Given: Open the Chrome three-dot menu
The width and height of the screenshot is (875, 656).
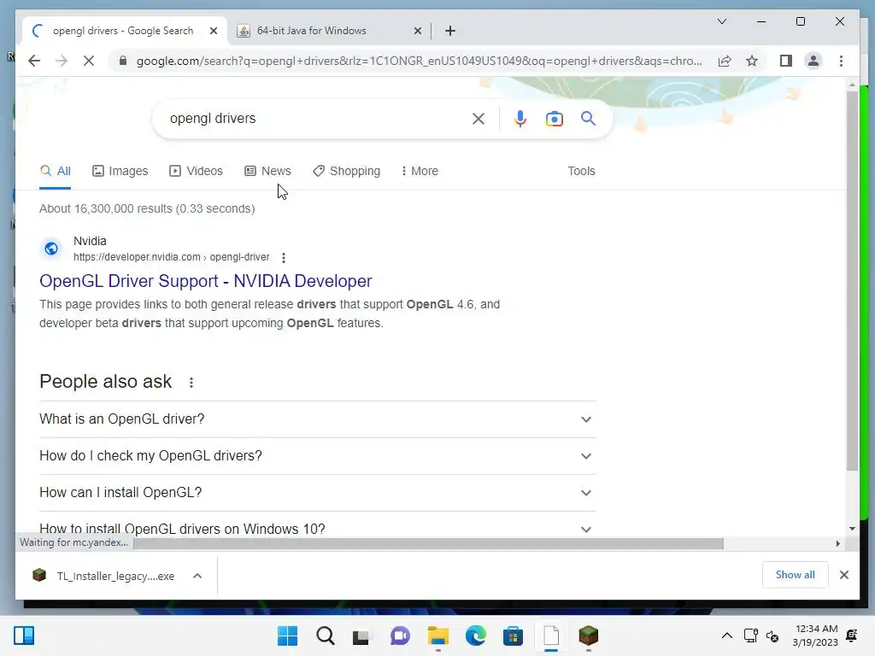Looking at the screenshot, I should coord(841,61).
